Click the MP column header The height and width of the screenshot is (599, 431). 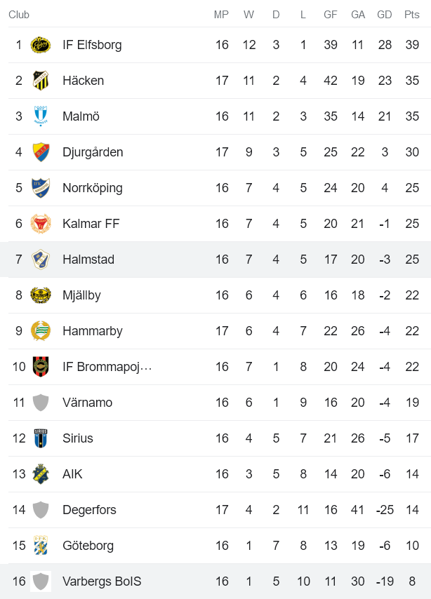[x=221, y=14]
